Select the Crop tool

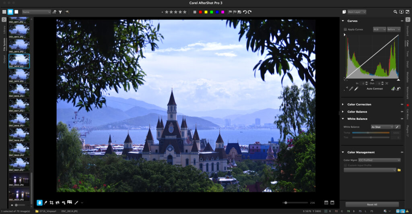(51, 202)
